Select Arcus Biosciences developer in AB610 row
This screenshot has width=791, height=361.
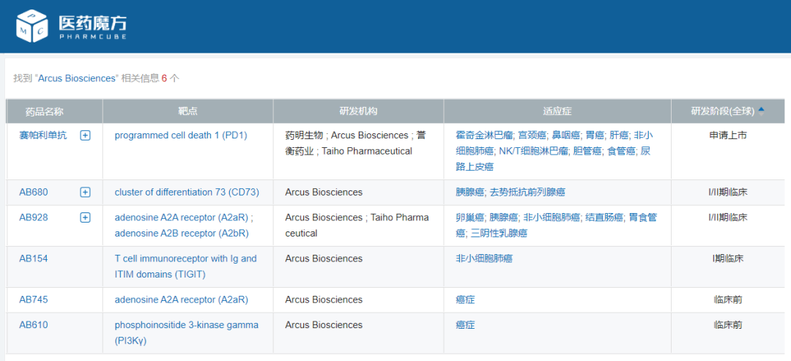tap(324, 325)
